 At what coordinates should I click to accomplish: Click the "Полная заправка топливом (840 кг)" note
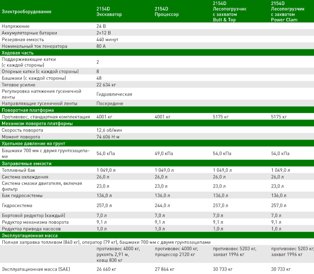[106, 242]
